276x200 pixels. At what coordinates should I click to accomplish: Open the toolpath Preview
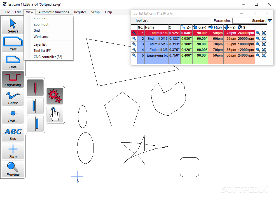coord(13,169)
